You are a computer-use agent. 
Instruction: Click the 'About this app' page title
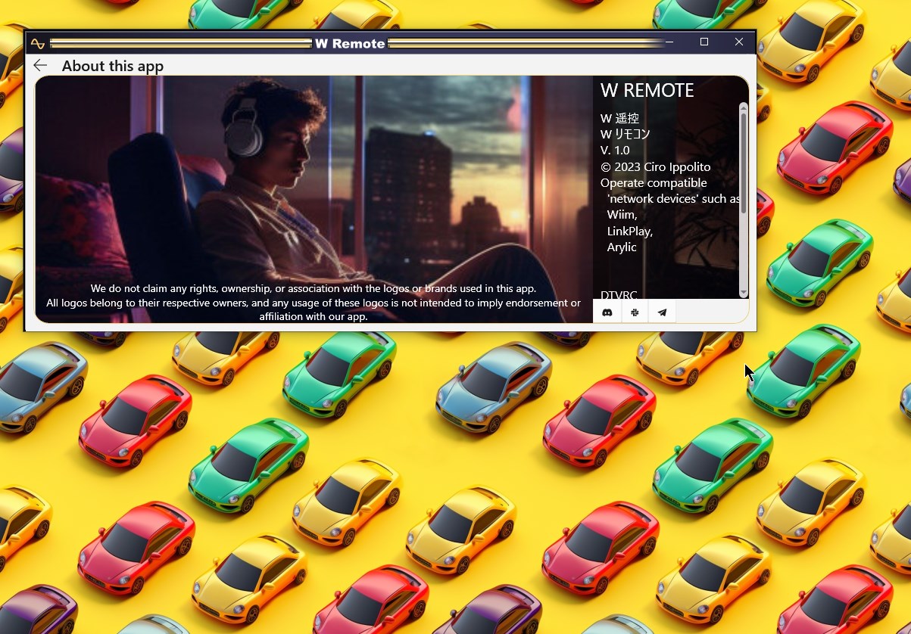(x=113, y=66)
